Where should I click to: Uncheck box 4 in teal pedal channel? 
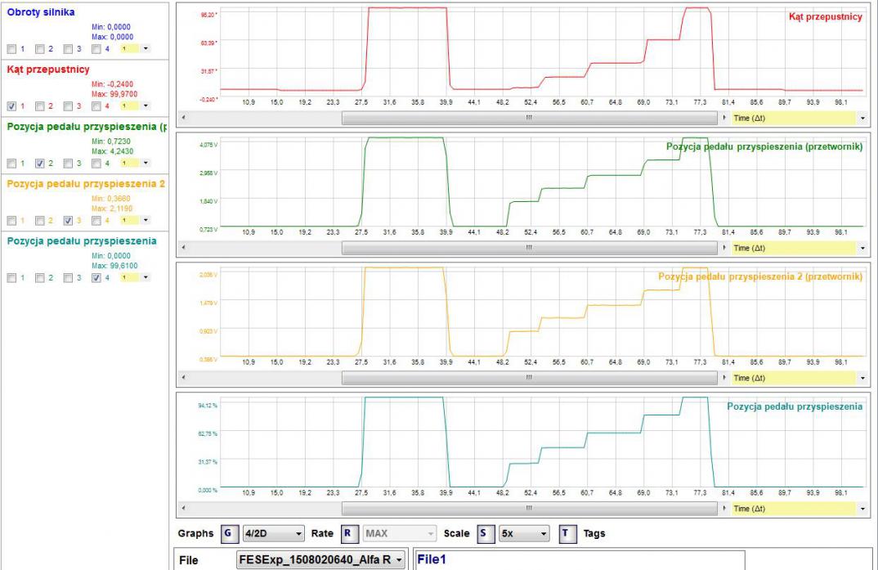pyautogui.click(x=96, y=278)
